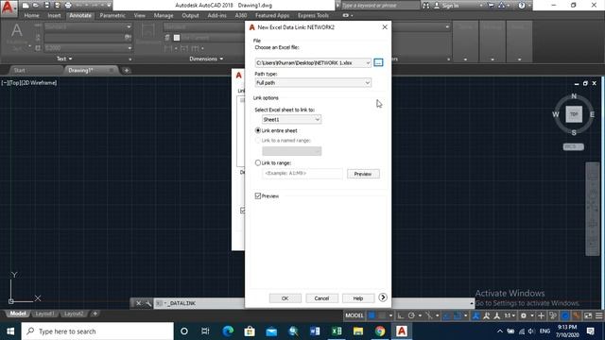Add a new drawing tab with the plus button
The width and height of the screenshot is (605, 340).
[x=126, y=71]
